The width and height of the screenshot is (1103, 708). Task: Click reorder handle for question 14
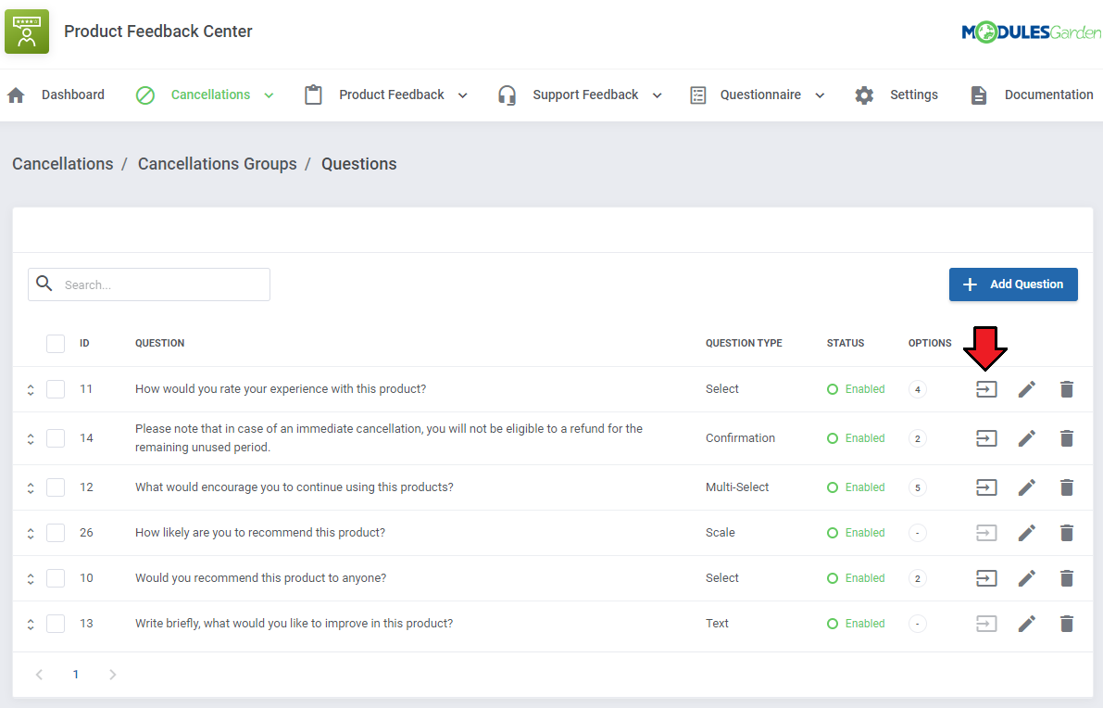click(31, 438)
